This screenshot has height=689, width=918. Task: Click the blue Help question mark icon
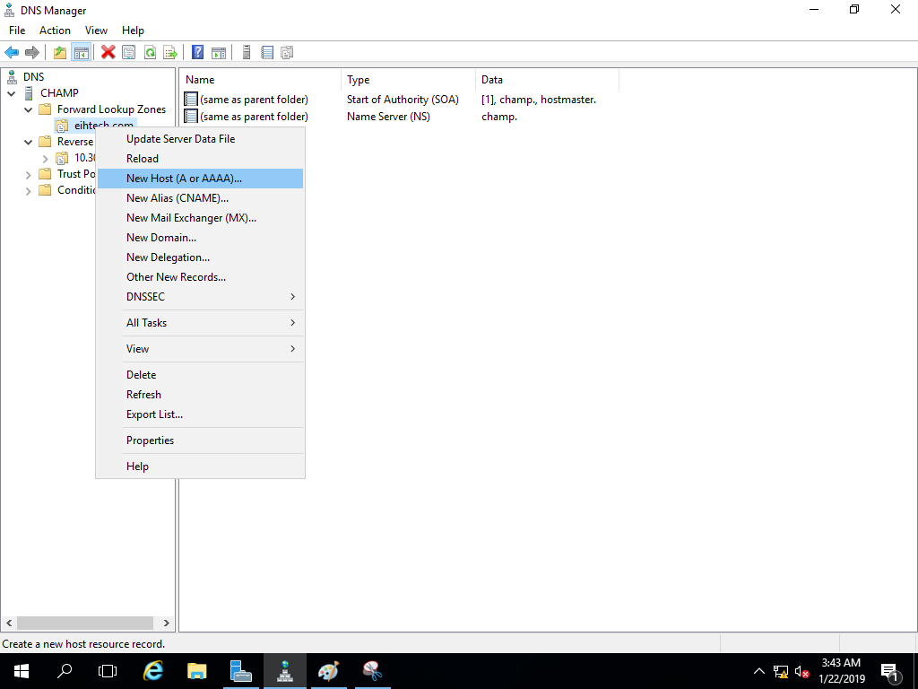198,53
